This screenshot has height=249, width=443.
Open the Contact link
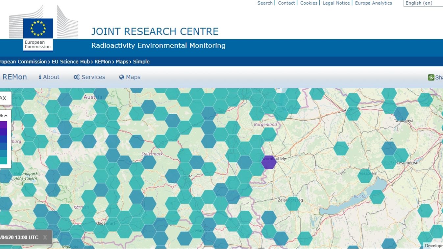[x=286, y=3]
